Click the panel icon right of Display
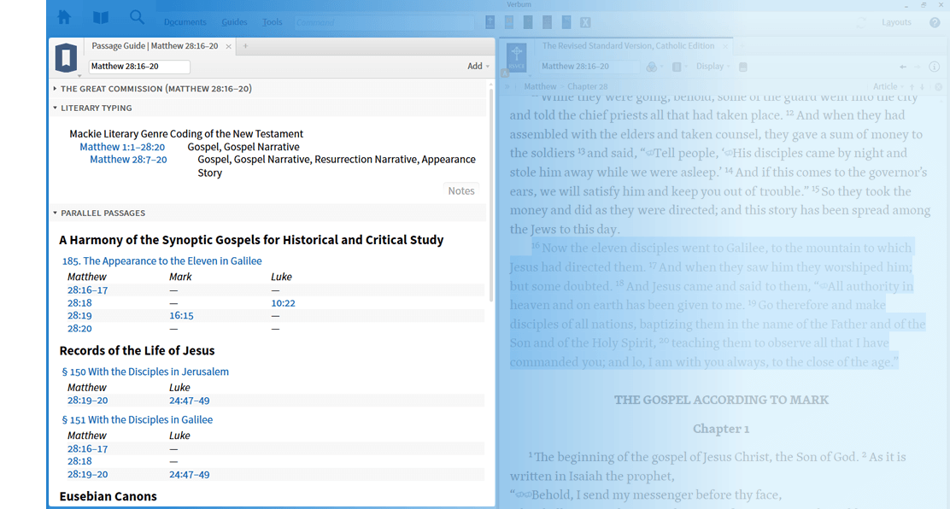 coord(742,67)
